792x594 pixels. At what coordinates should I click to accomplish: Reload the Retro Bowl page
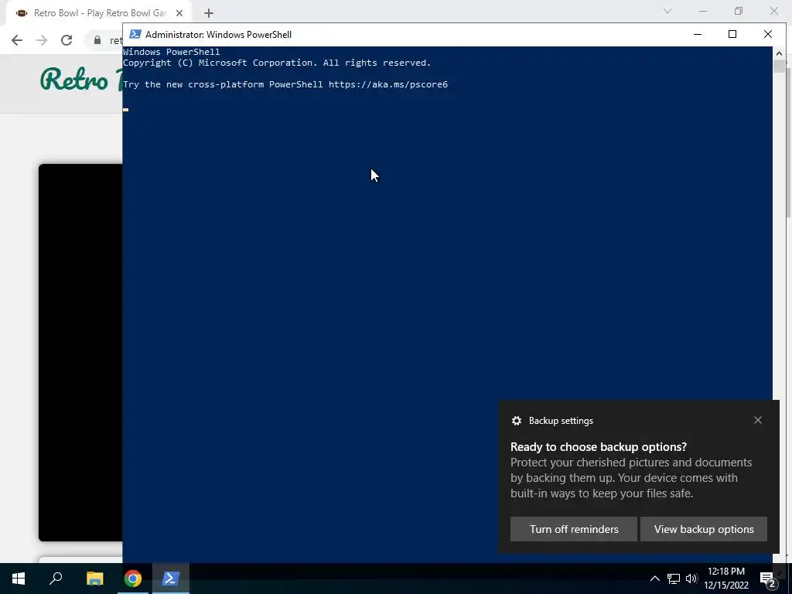click(x=67, y=40)
